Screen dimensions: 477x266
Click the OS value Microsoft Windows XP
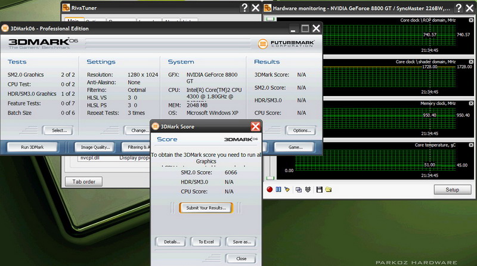(x=212, y=113)
